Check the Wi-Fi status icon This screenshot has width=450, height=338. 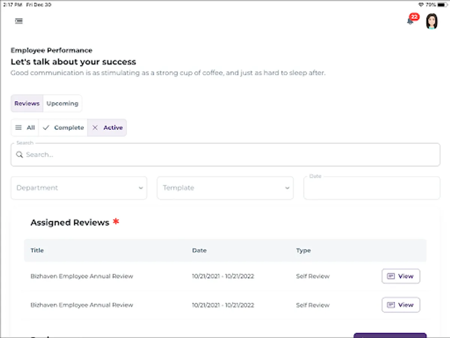click(421, 5)
